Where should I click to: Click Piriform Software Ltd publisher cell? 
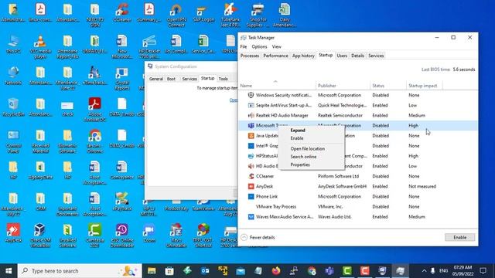pyautogui.click(x=338, y=176)
